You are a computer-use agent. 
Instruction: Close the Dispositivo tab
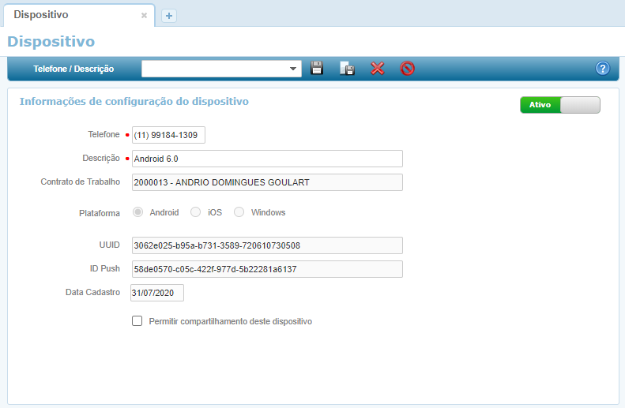click(x=144, y=16)
